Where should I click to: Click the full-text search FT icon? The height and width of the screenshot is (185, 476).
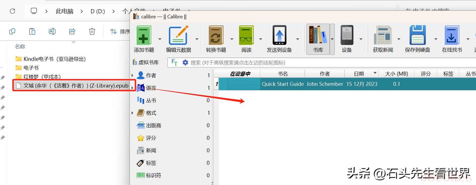point(174,62)
